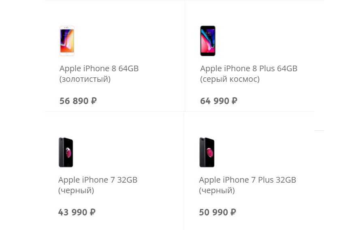Click the iPhone 8 Plus product image
Image resolution: width=350 pixels, height=230 pixels.
[207, 41]
